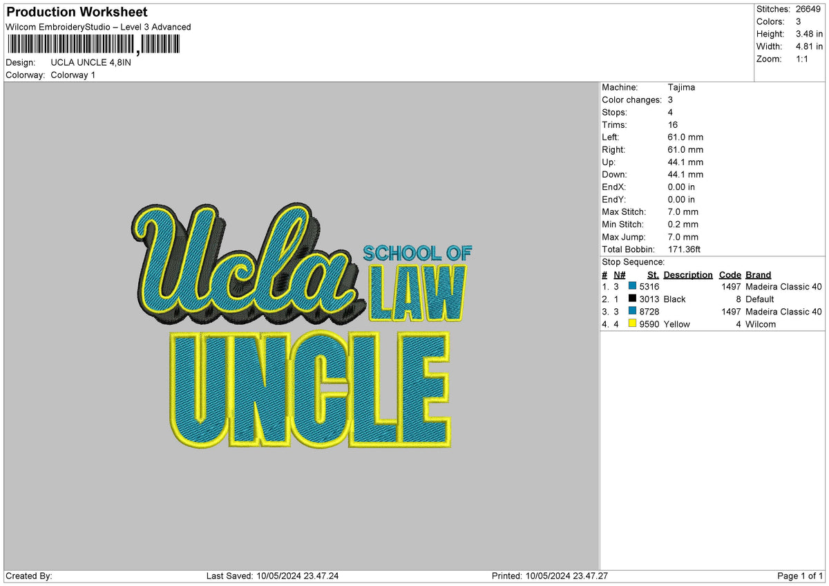The width and height of the screenshot is (829, 586).
Task: Click the Total Bobbin 171.36ft value
Action: tap(685, 249)
